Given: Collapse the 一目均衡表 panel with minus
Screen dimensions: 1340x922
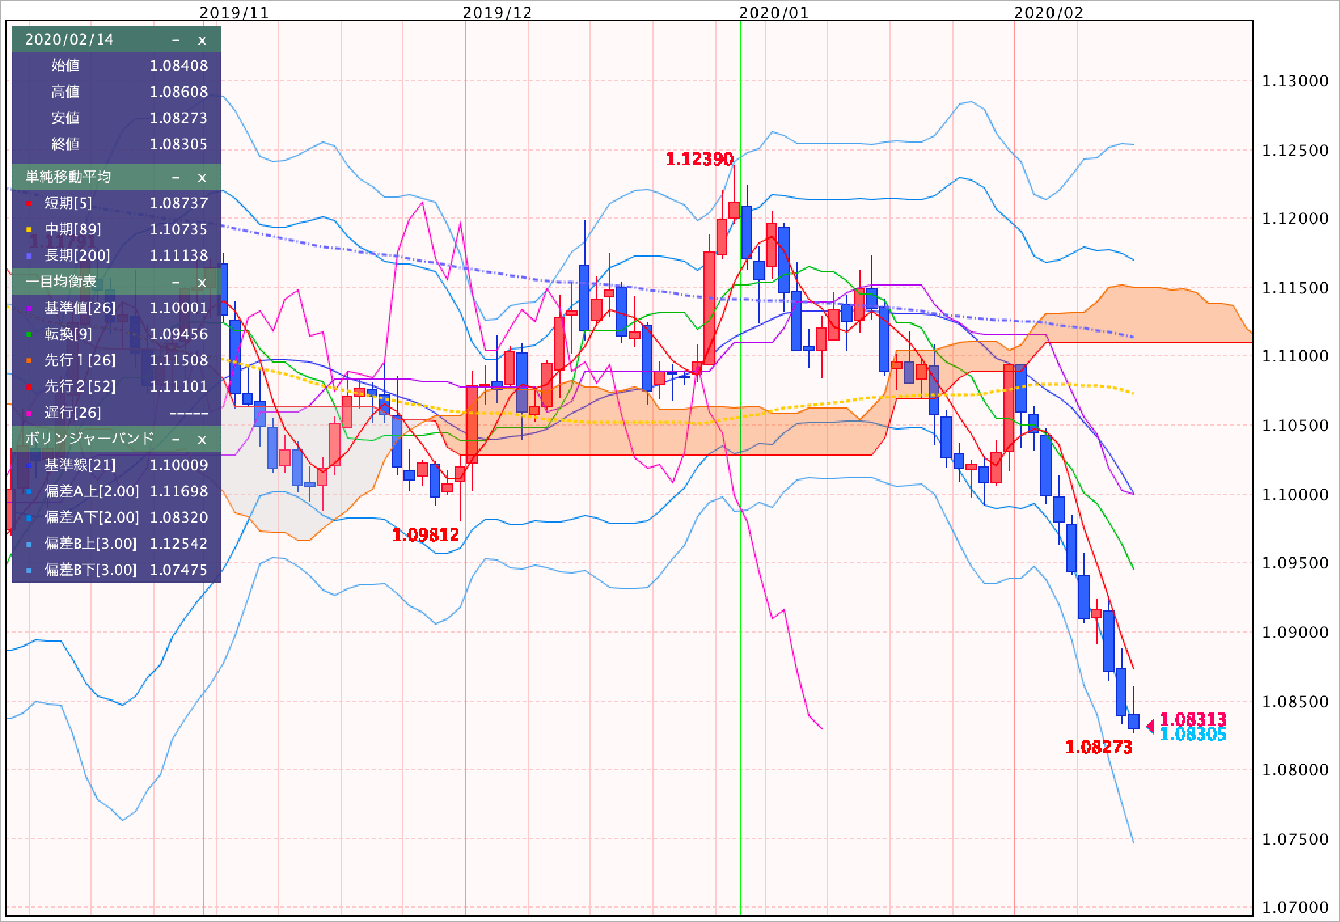Looking at the screenshot, I should [176, 282].
